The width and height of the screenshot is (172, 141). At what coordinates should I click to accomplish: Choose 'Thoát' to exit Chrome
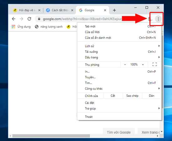(119, 117)
